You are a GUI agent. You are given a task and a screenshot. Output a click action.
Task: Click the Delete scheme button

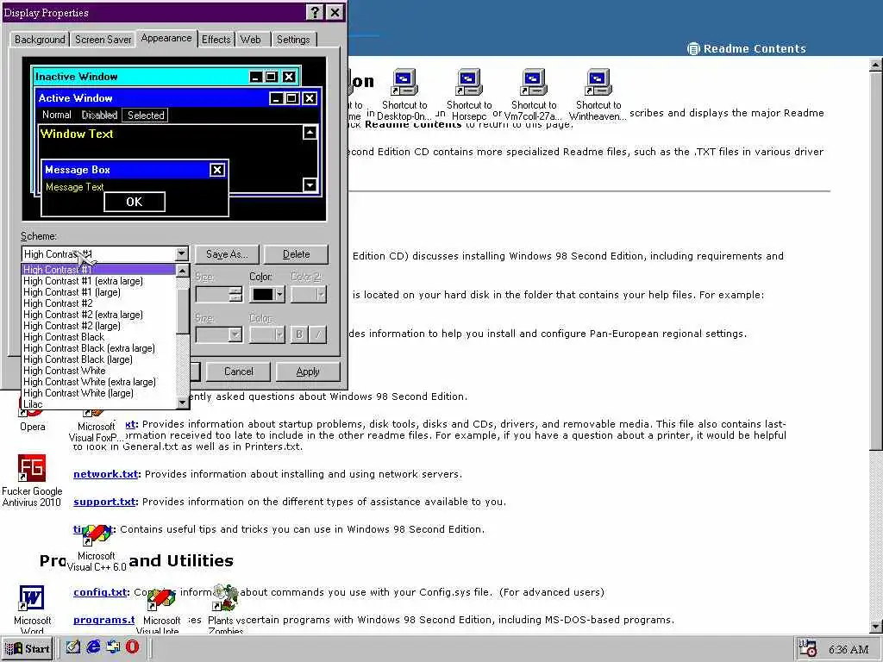pyautogui.click(x=297, y=254)
